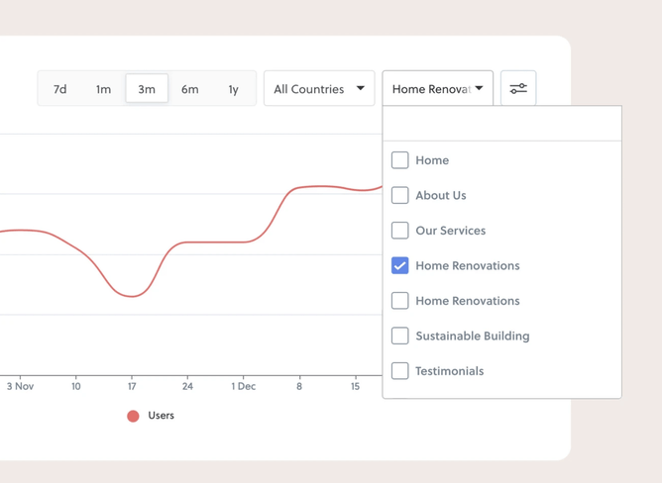Collapse the Home Renovations page dropdown
Viewport: 662px width, 483px height.
[x=437, y=89]
